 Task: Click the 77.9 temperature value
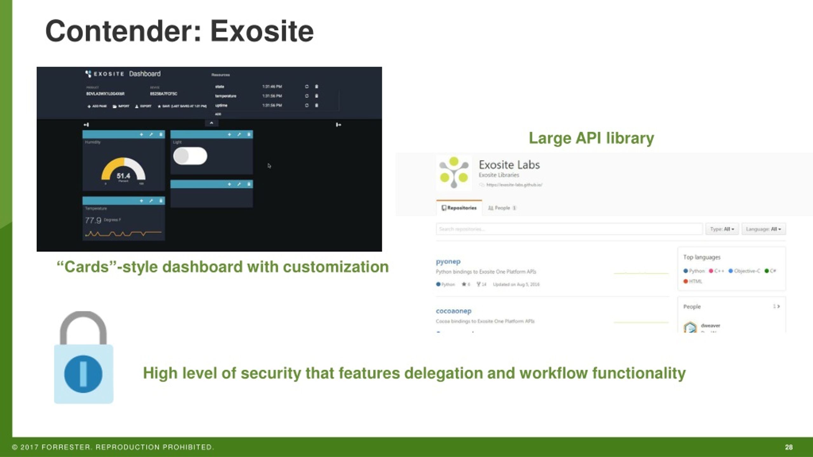(x=93, y=220)
